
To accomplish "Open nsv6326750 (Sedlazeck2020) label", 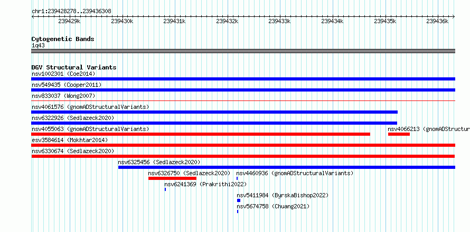I will [189, 173].
